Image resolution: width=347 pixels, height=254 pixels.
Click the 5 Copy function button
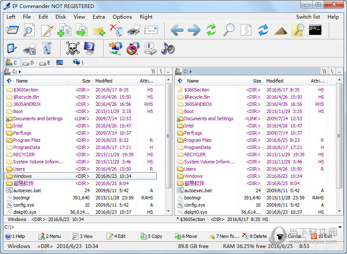click(x=151, y=236)
